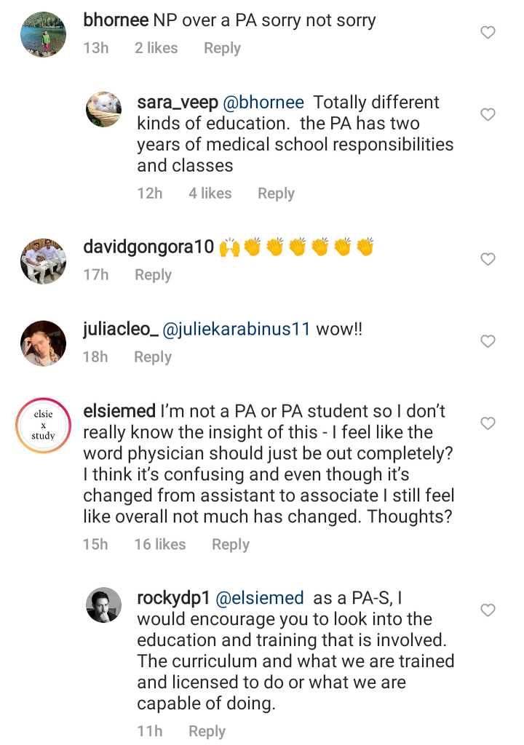Open the @juliekarabinus11 mention link
524x745 pixels.
(x=237, y=330)
